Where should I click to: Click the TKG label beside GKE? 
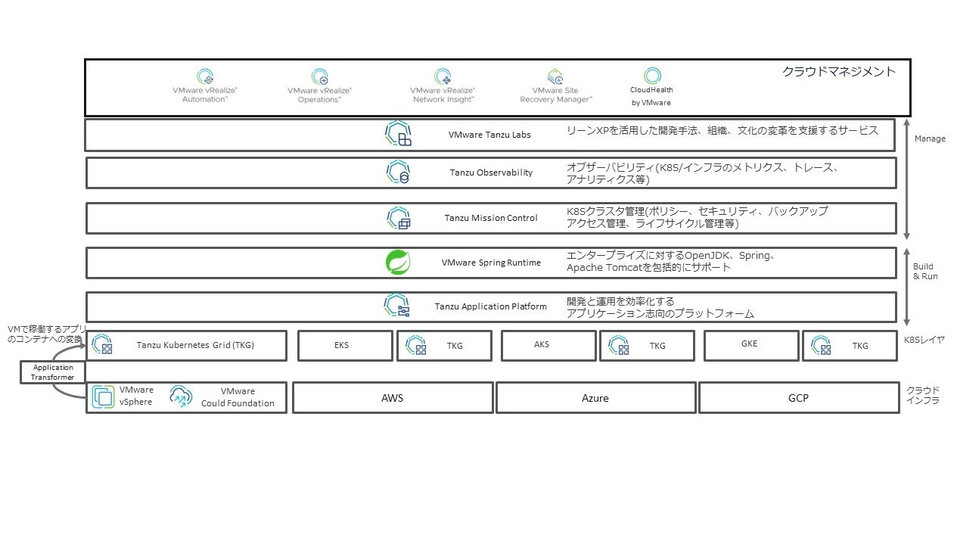860,346
